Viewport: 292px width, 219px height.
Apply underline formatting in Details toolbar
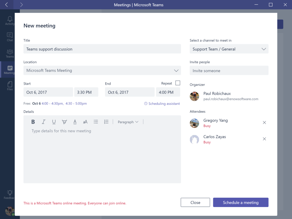tap(54, 122)
